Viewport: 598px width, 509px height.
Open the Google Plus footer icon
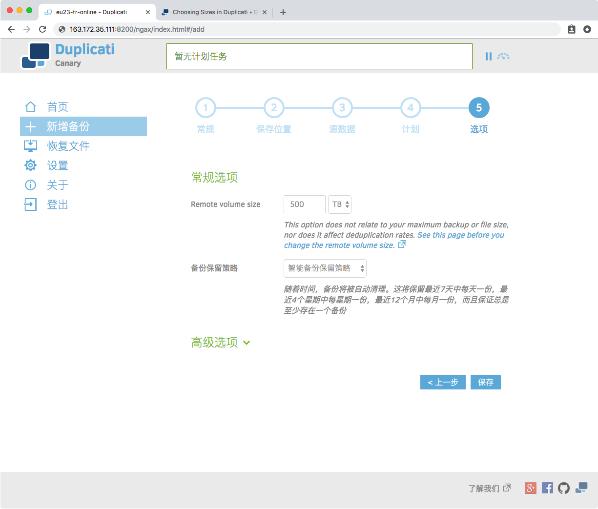pos(531,488)
